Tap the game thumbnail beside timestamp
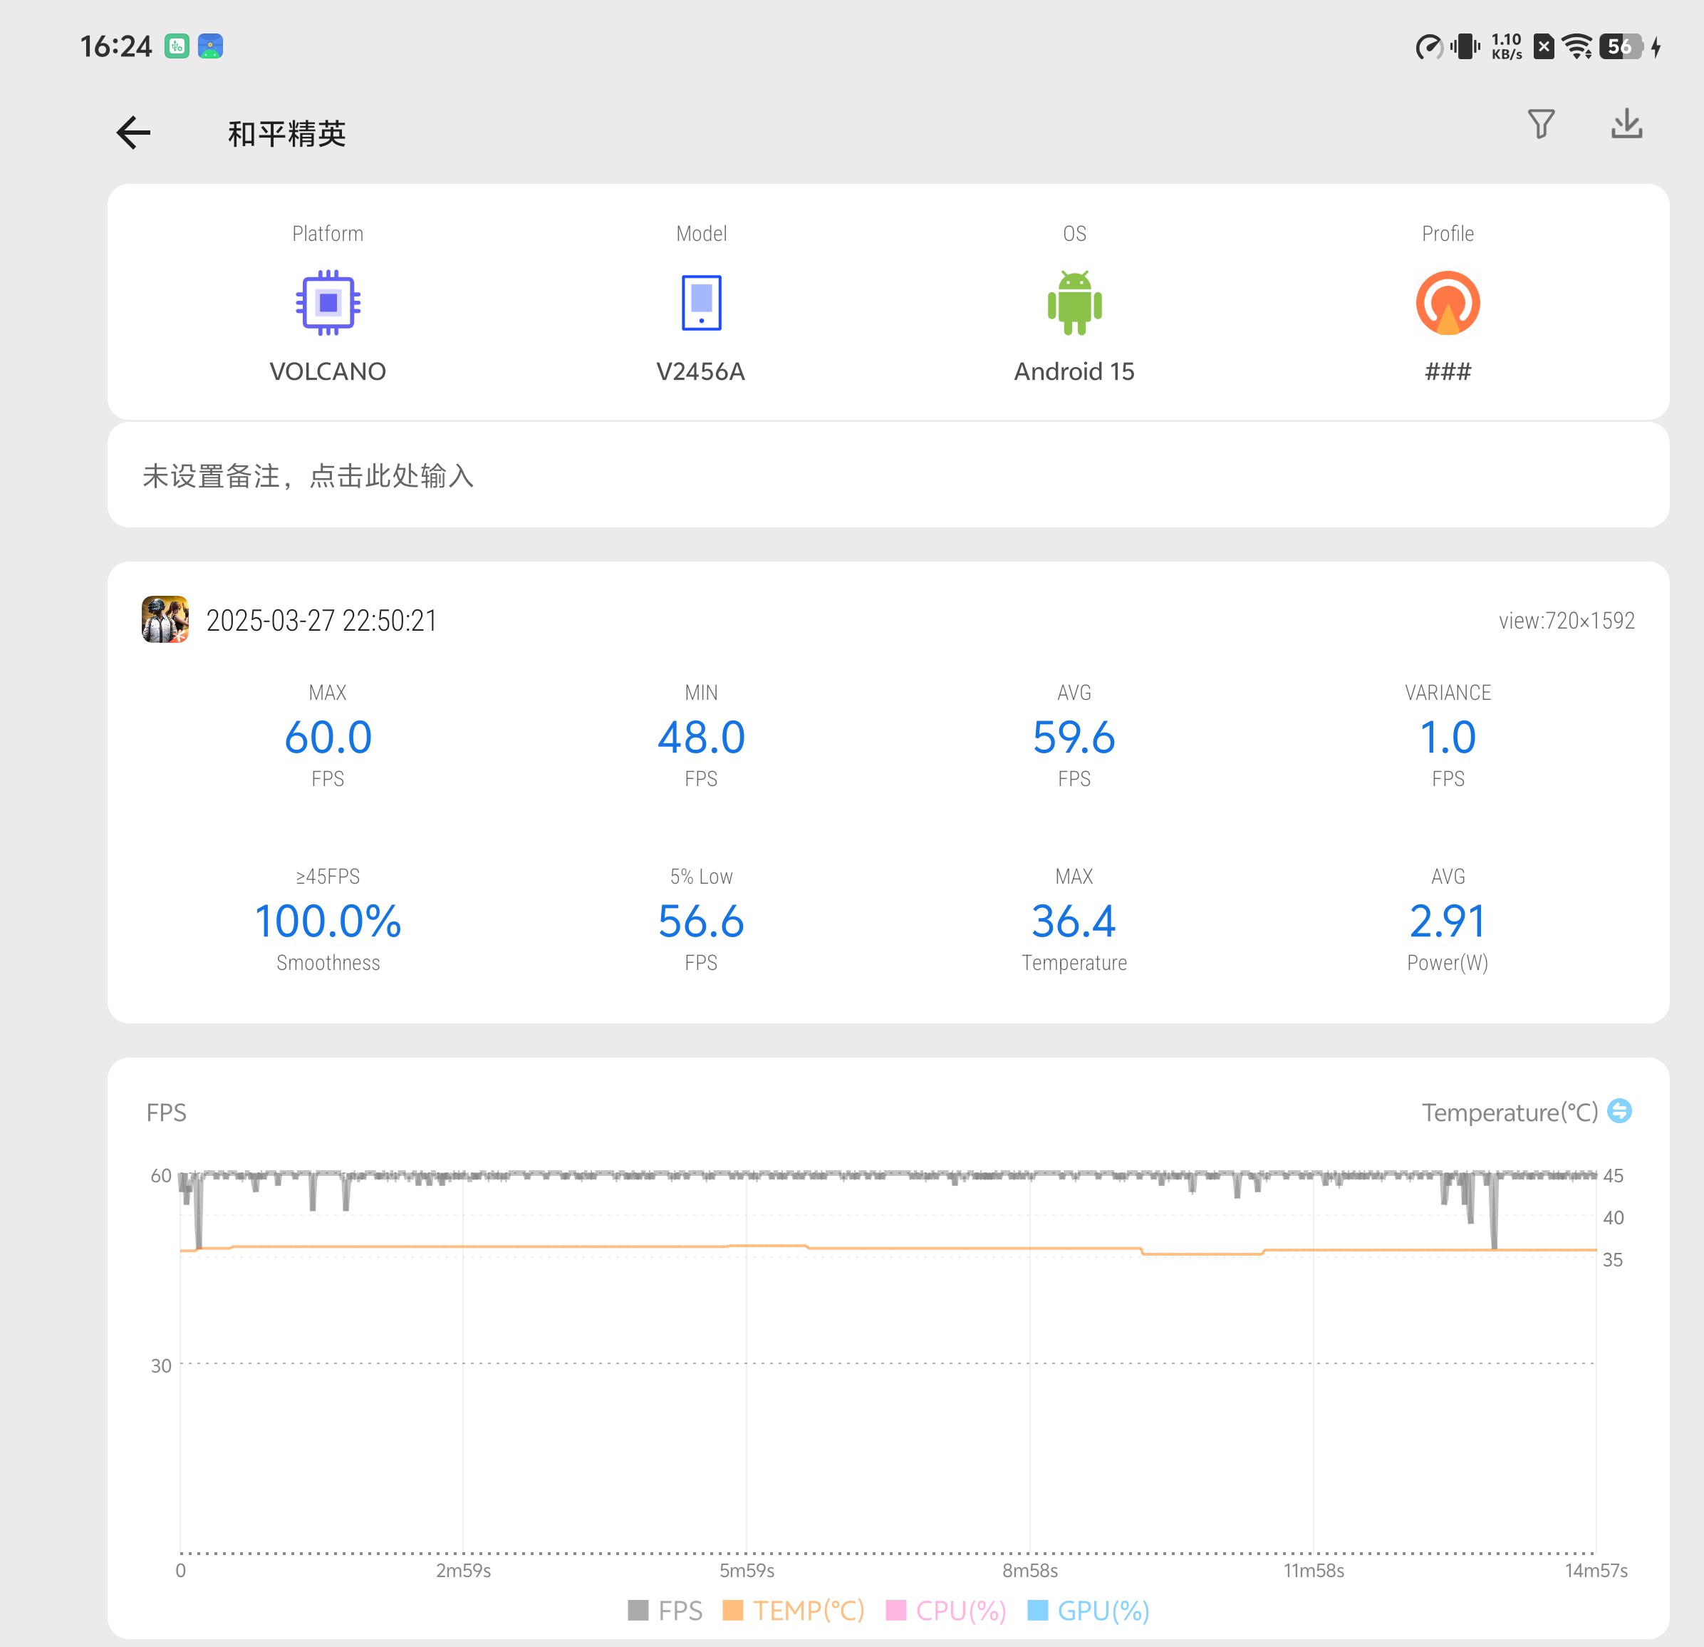1704x1647 pixels. [x=165, y=619]
